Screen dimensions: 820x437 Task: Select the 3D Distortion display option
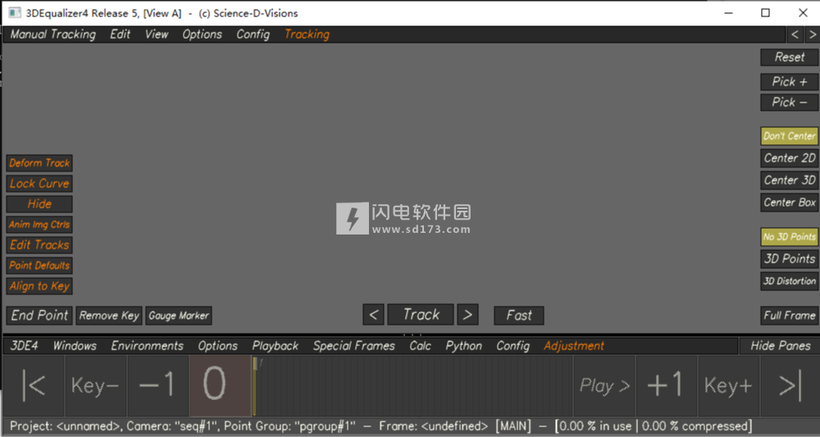click(789, 281)
